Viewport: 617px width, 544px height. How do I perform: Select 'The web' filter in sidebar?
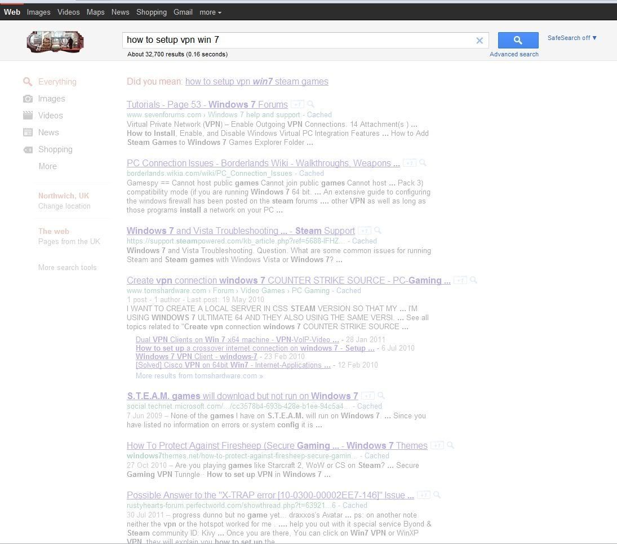click(54, 231)
